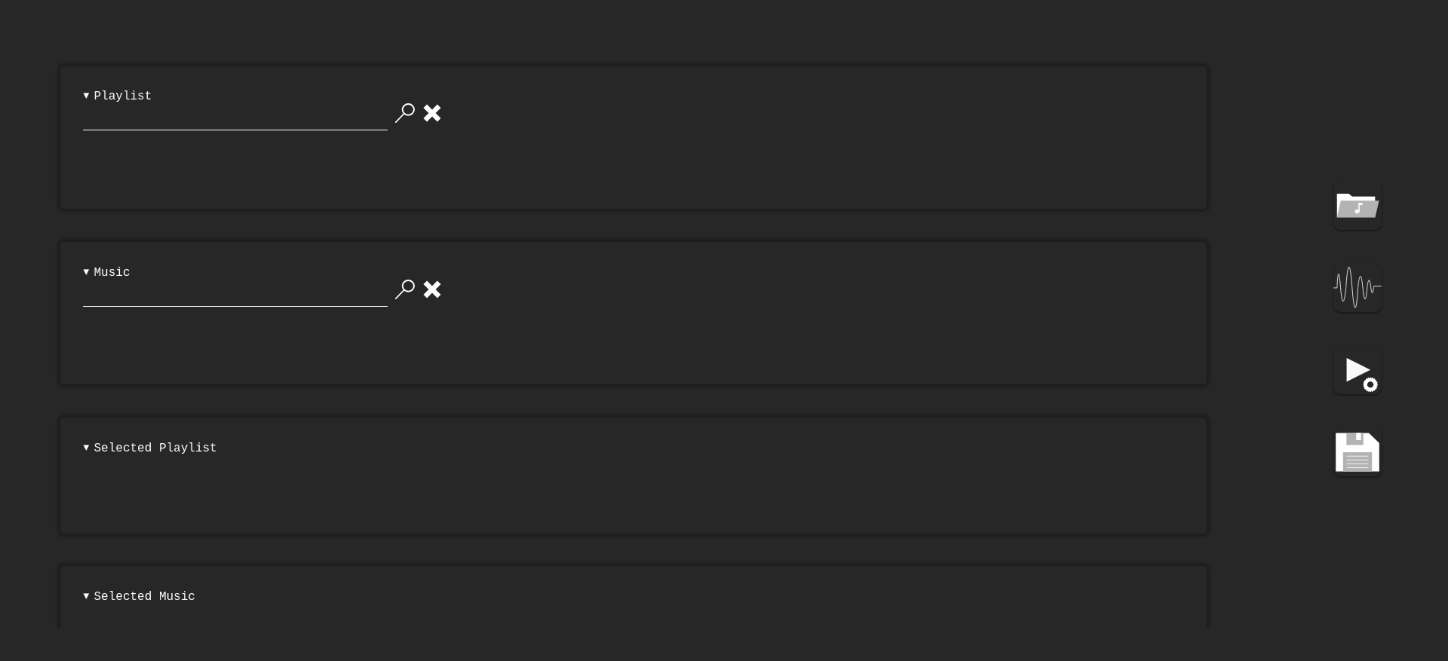
Task: Focus the Playlist search input field
Action: (x=235, y=118)
